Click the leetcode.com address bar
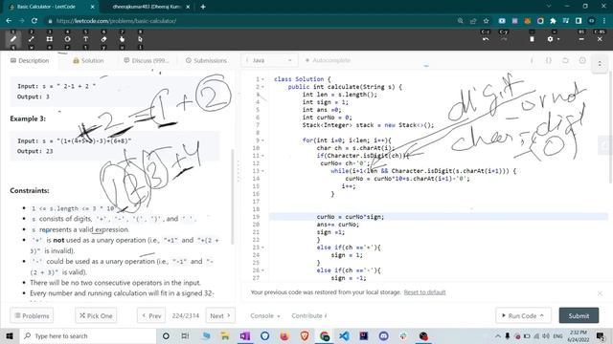Viewport: 613px width, 344px height. pos(250,21)
